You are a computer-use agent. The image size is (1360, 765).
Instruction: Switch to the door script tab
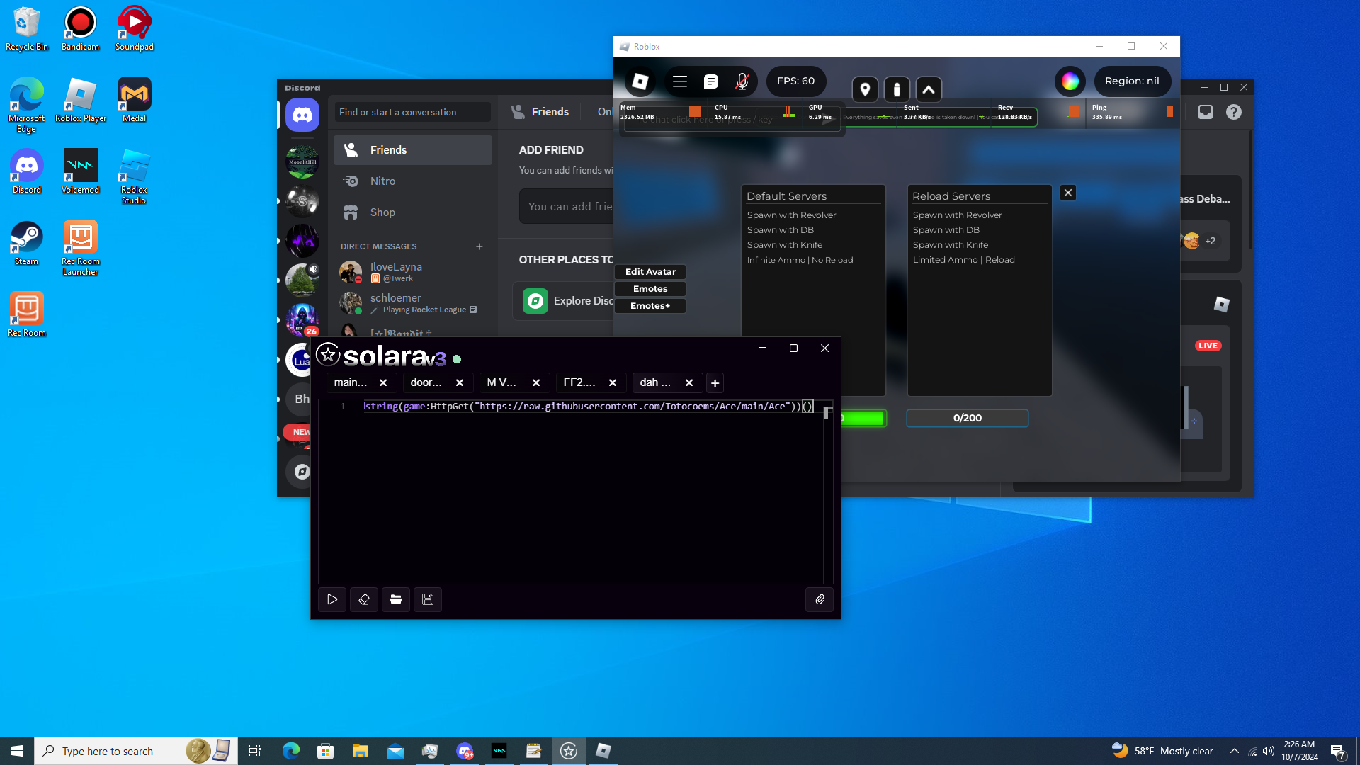(x=426, y=382)
